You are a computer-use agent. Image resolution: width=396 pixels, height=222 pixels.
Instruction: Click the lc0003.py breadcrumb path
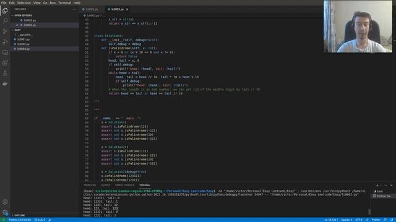click(x=93, y=15)
